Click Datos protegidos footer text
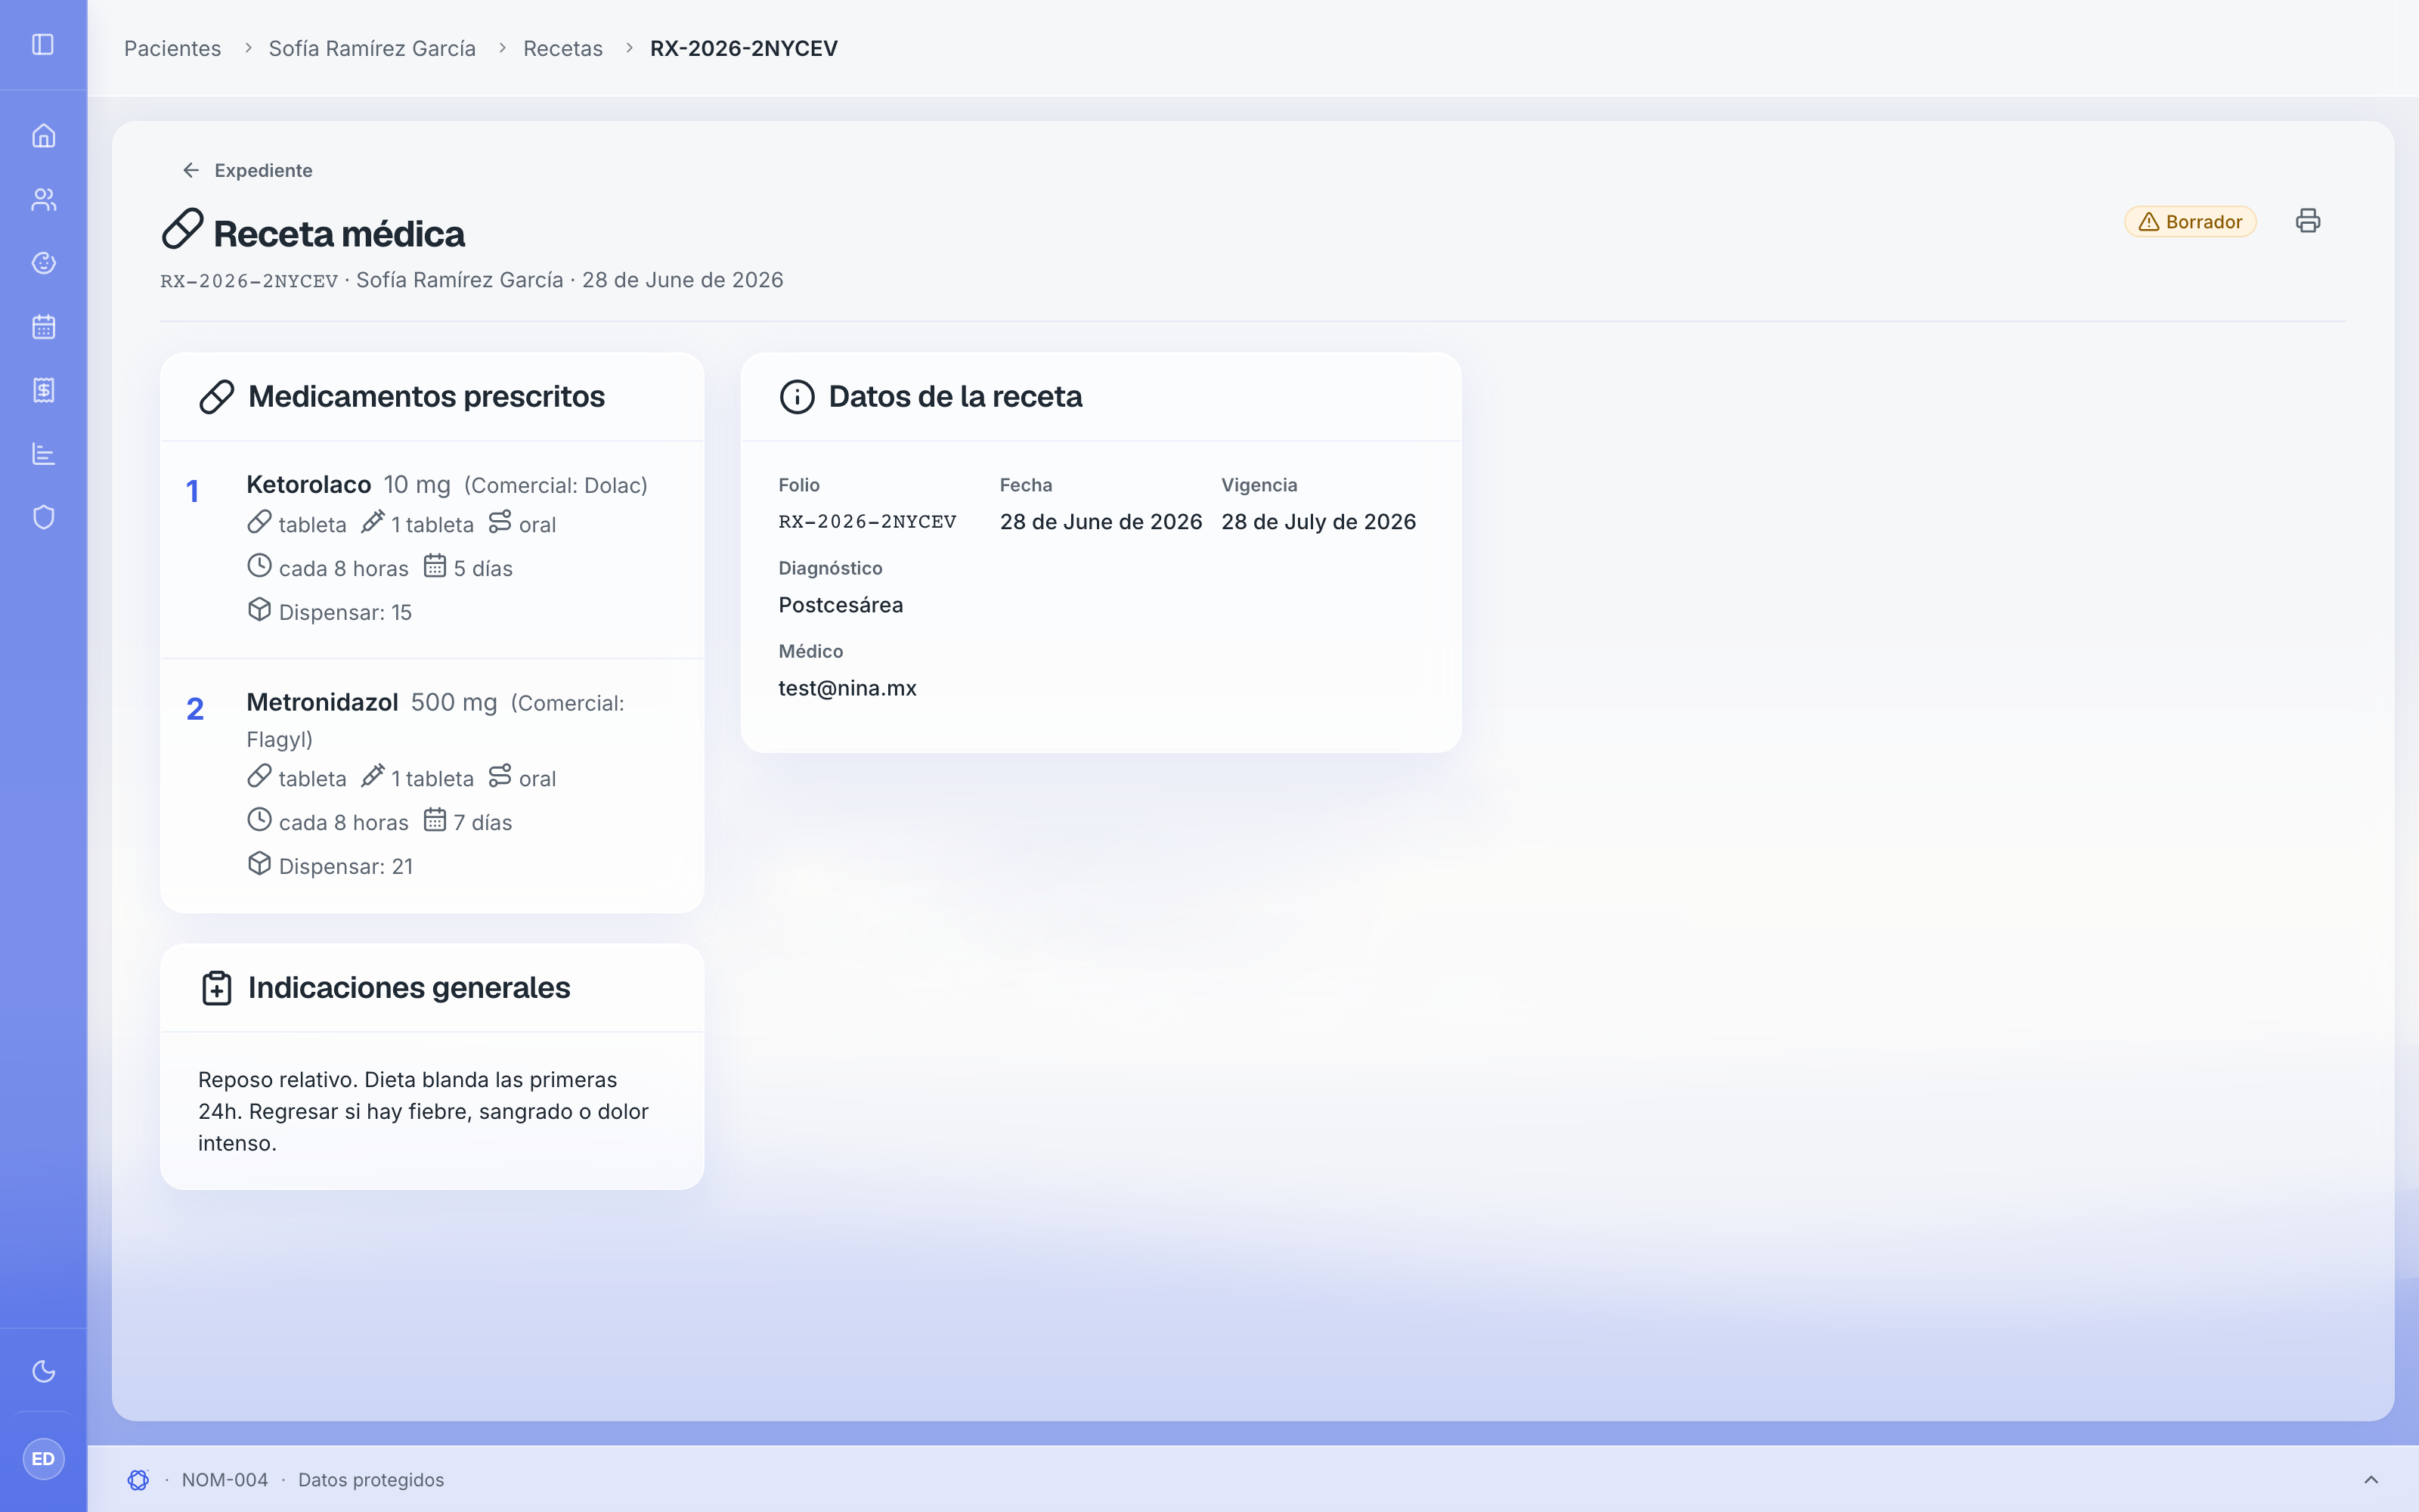This screenshot has height=1512, width=2419. pos(371,1480)
